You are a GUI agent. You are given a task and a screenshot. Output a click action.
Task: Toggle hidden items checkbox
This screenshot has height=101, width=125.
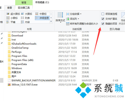tap(109, 24)
